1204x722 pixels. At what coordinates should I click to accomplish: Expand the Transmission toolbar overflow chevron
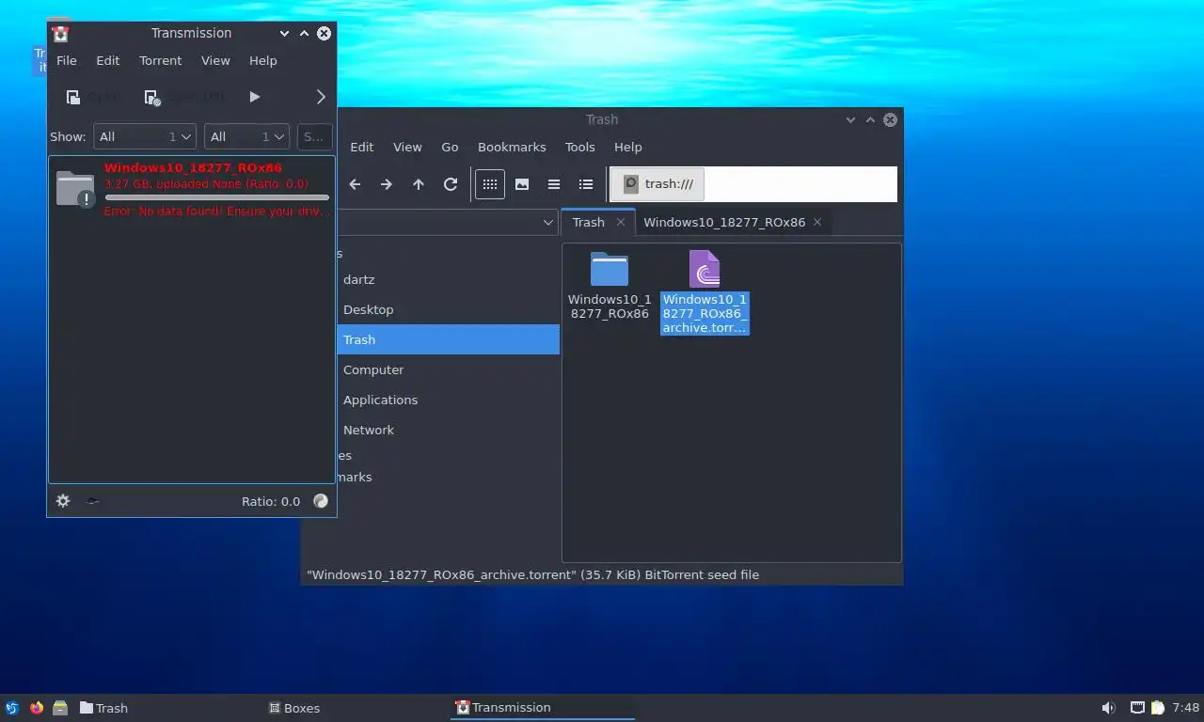pyautogui.click(x=321, y=97)
